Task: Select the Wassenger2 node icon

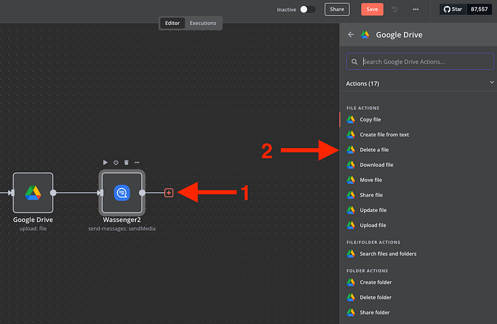Action: (x=122, y=193)
